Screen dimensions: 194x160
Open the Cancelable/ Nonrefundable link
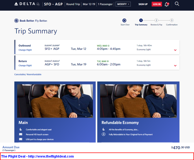28,74
